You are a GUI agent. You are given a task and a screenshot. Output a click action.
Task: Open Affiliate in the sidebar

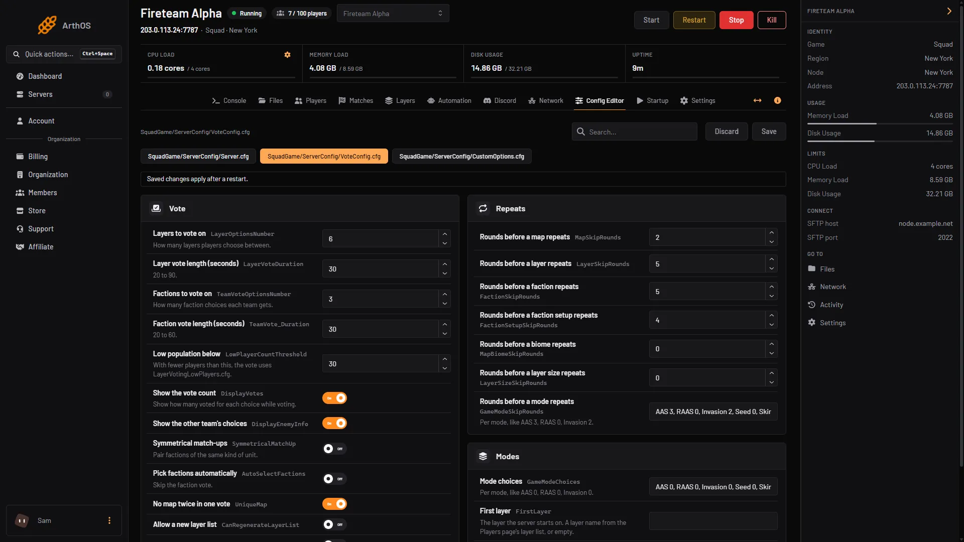point(64,247)
